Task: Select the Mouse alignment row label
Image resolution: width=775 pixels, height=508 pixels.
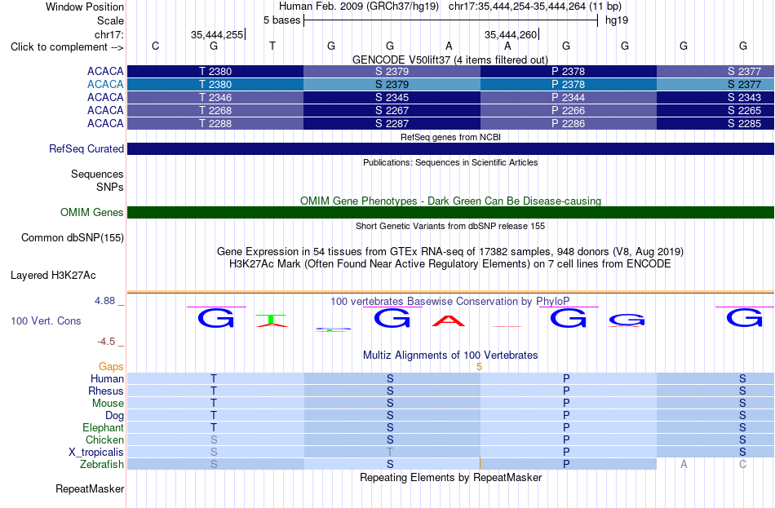Action: pos(108,404)
